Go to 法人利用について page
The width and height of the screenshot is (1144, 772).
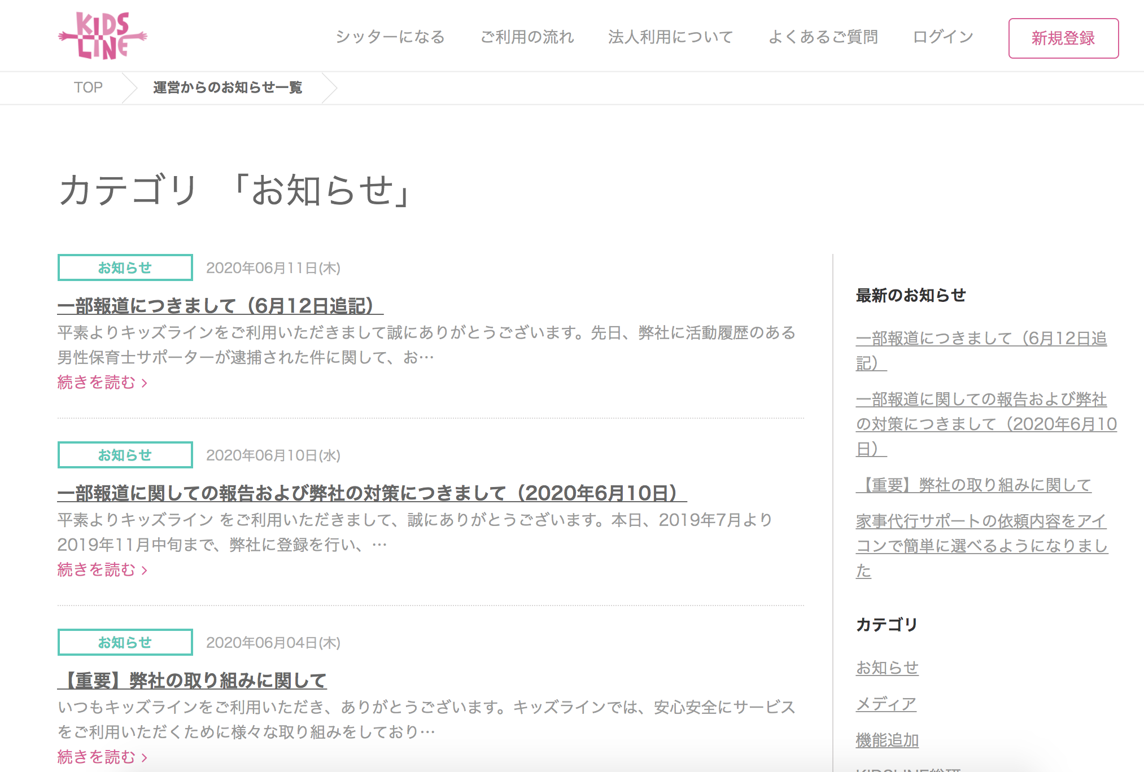[670, 37]
